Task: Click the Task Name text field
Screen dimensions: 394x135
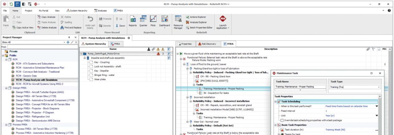Action: tap(300, 87)
